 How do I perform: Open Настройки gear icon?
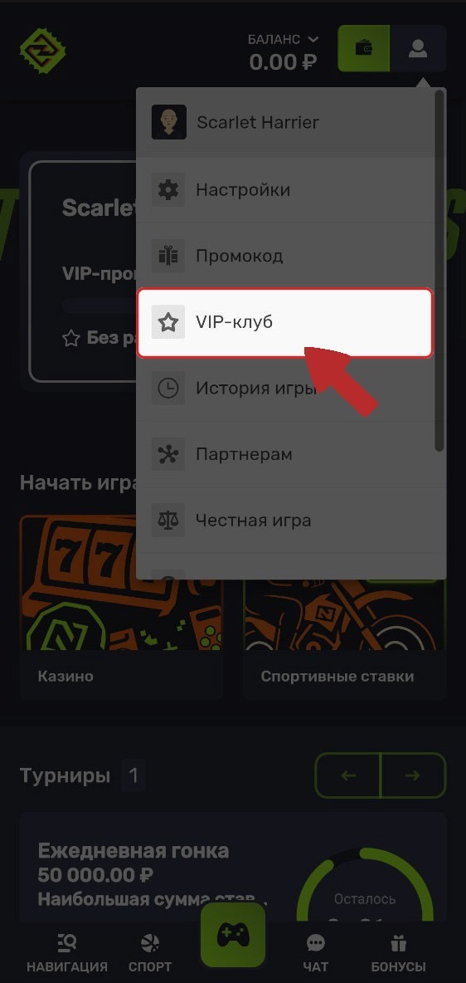[167, 189]
